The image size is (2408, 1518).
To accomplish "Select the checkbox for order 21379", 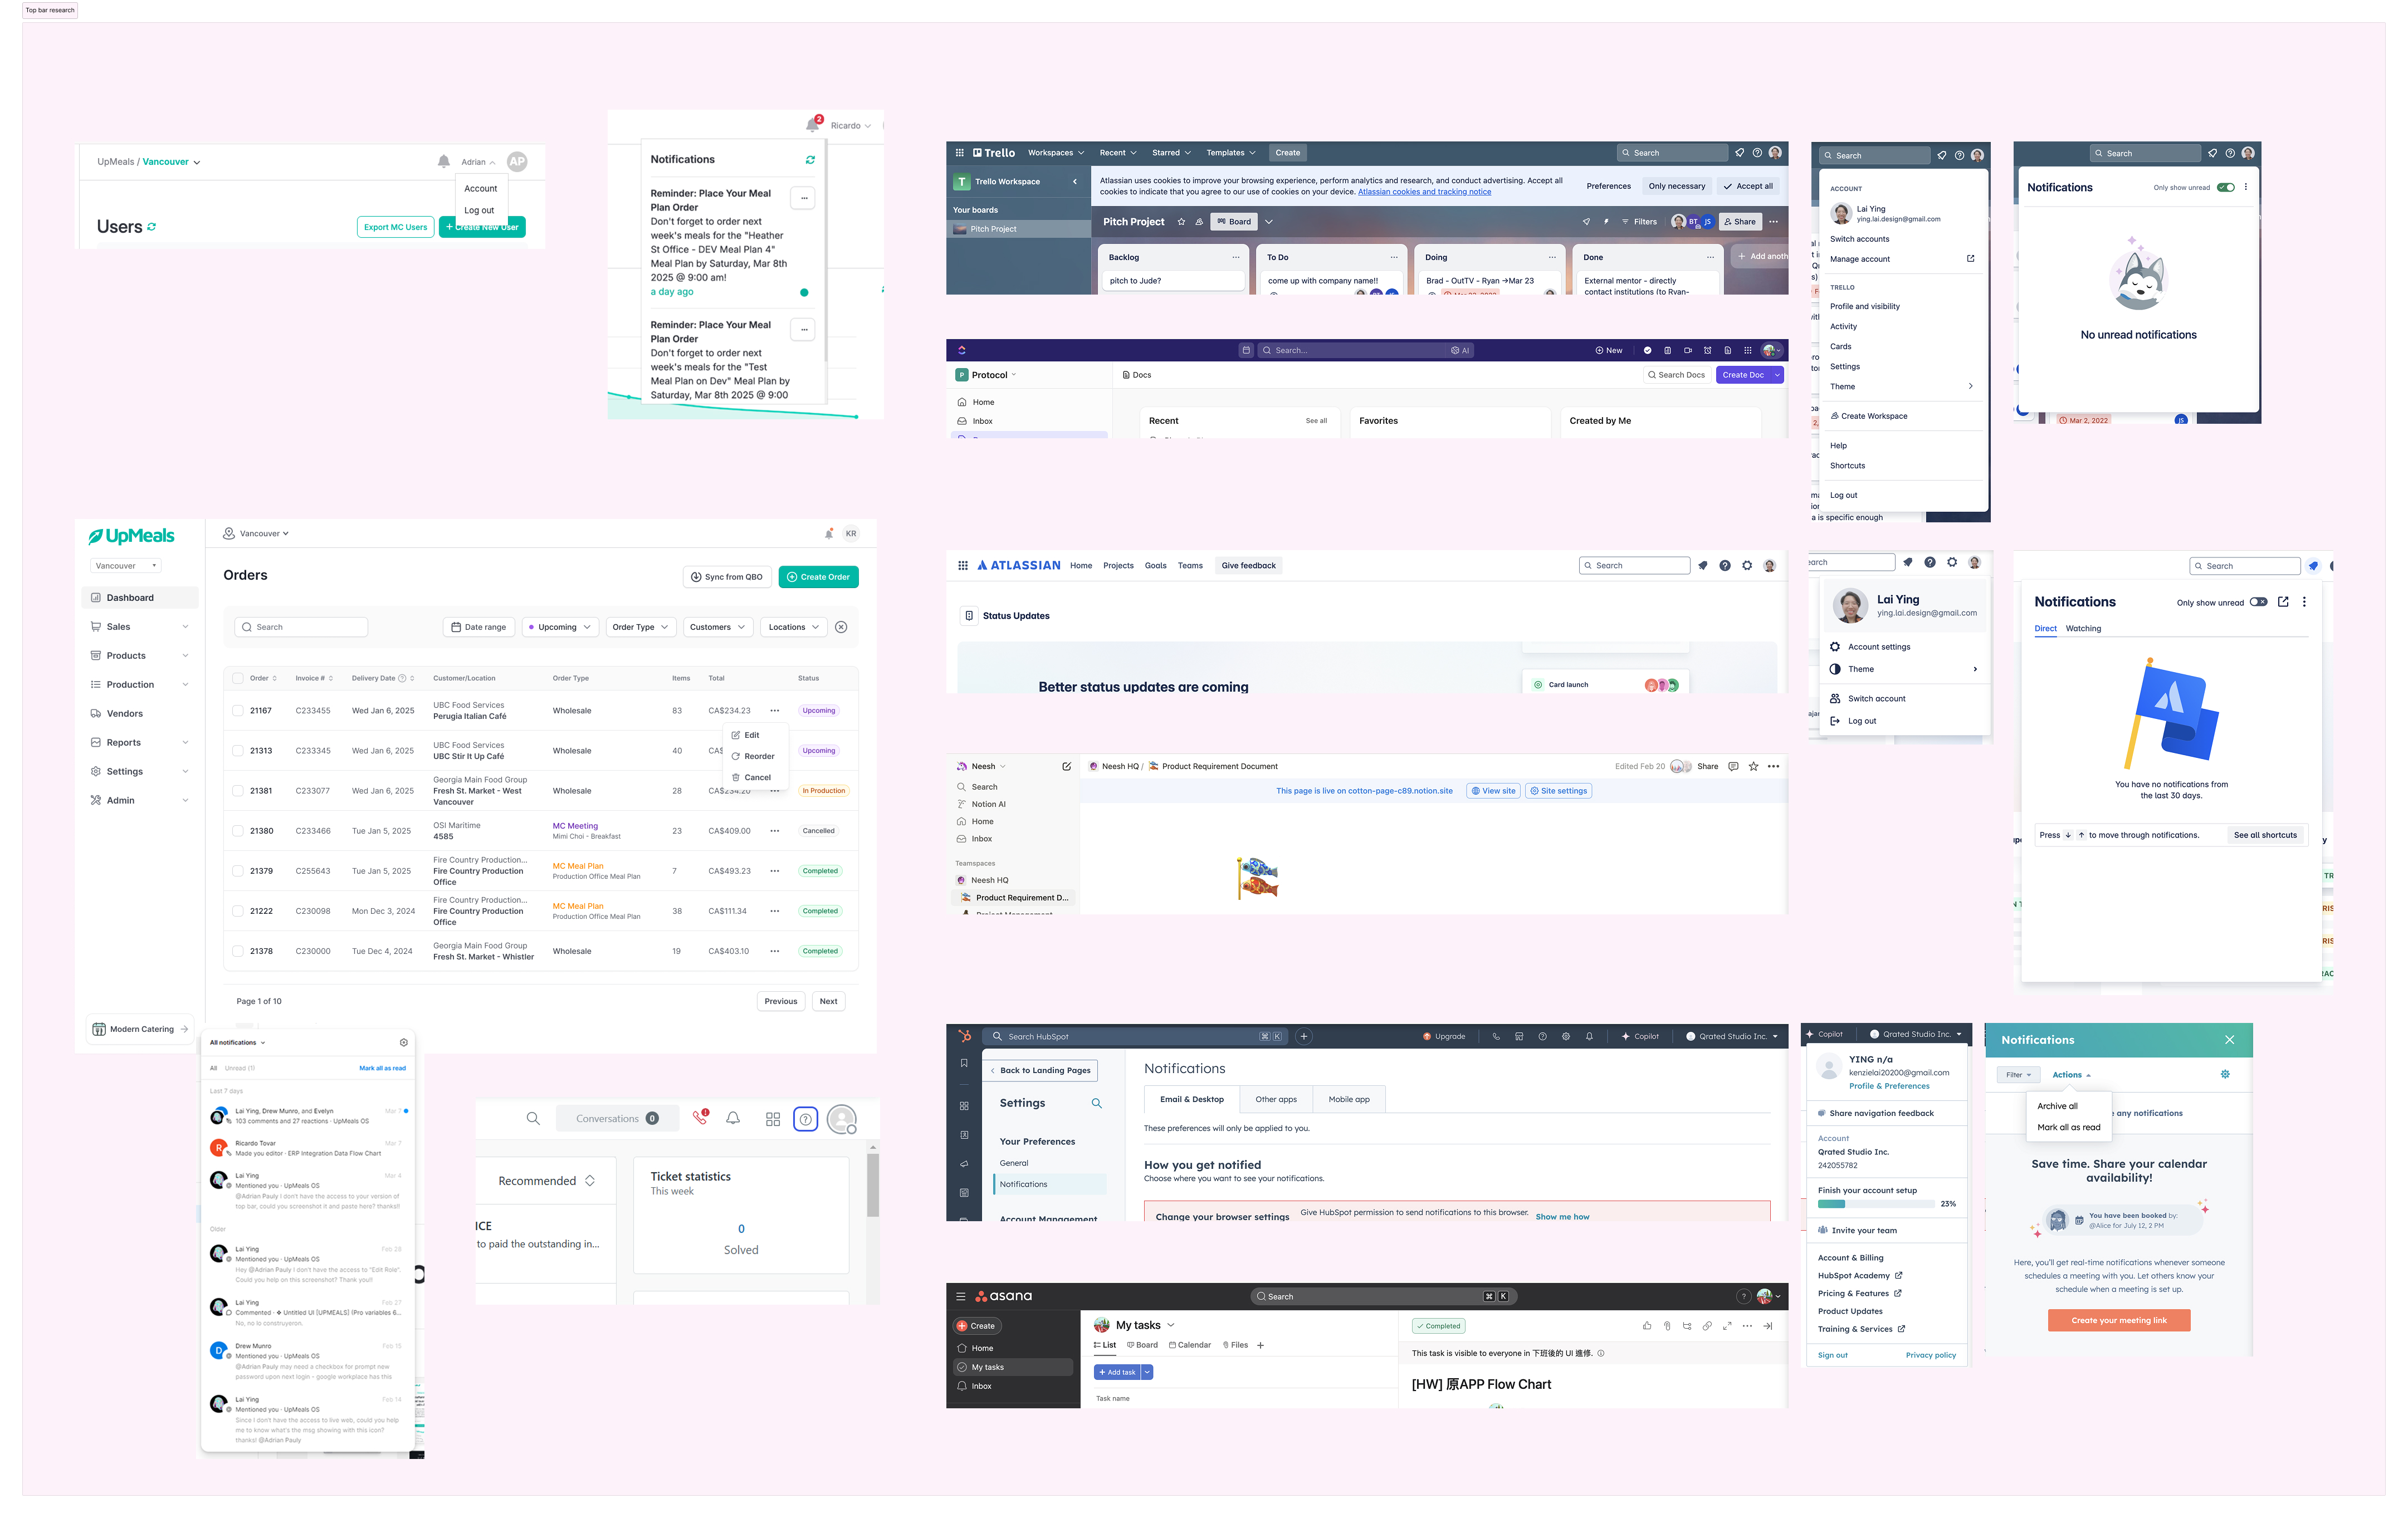I will click(x=238, y=871).
